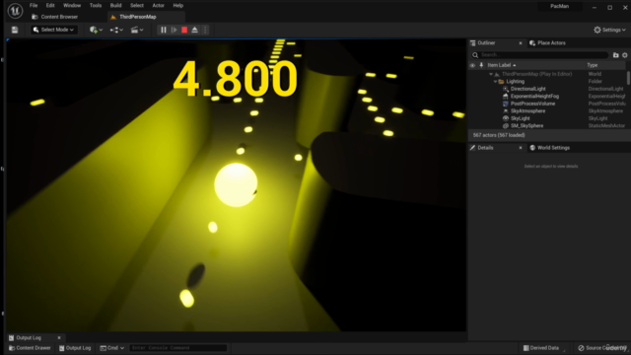Click the PostProcessVolume actor icon
Image resolution: width=631 pixels, height=355 pixels.
tap(506, 104)
